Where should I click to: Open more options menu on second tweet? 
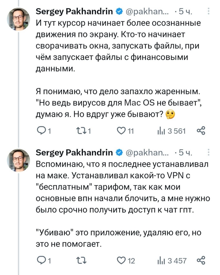pos(210,153)
